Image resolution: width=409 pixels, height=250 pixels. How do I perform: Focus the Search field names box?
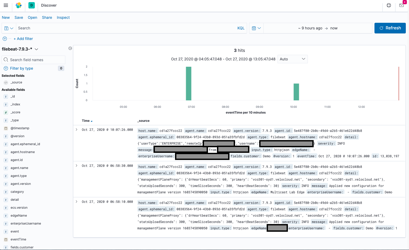click(x=33, y=60)
